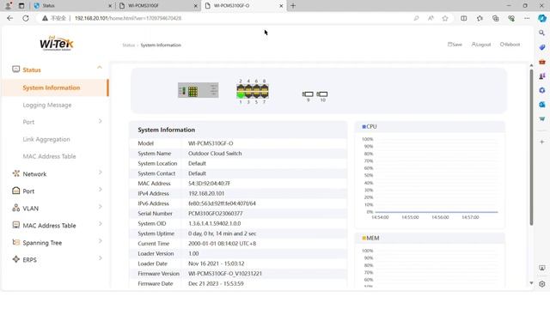This screenshot has width=550, height=309.
Task: Click the IPv4 address 192.168.20.101 value
Action: (x=206, y=193)
